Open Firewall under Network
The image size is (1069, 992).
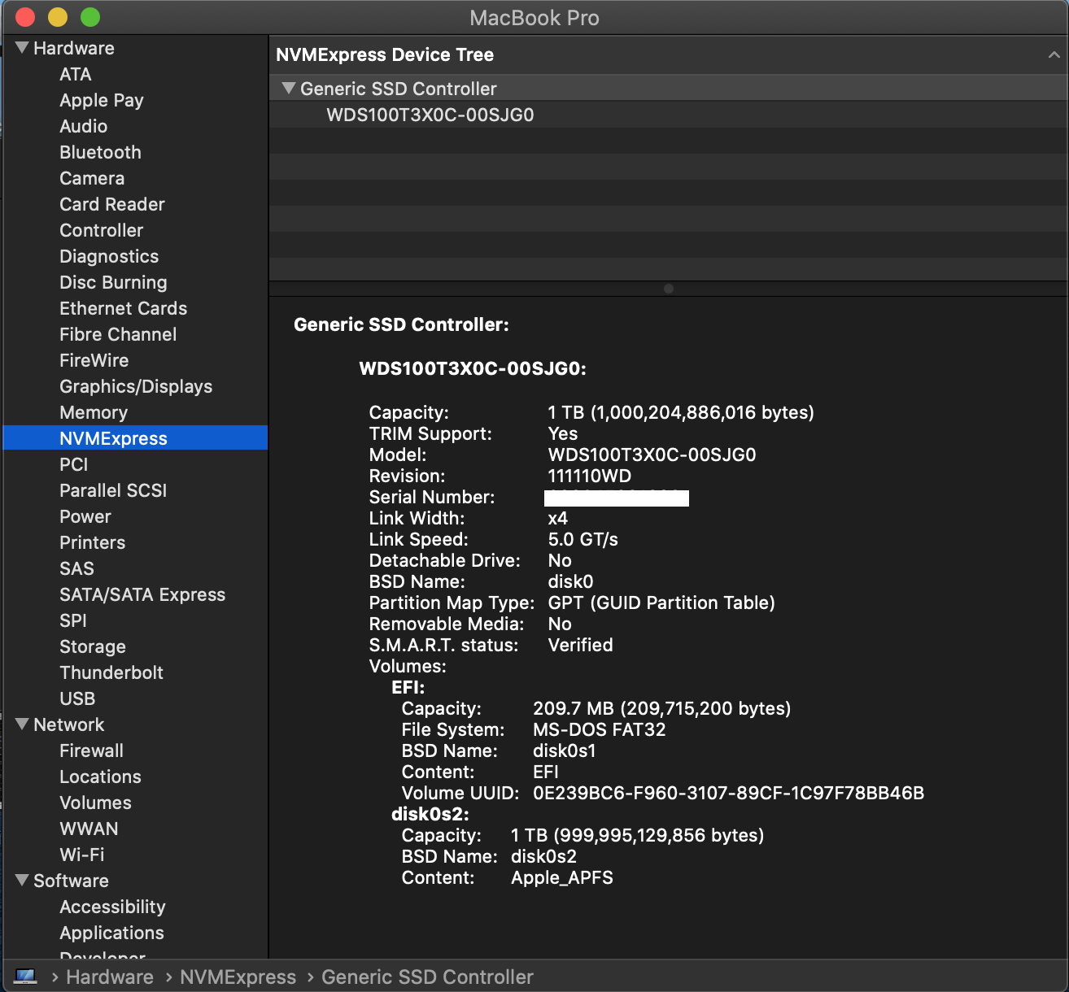click(92, 751)
